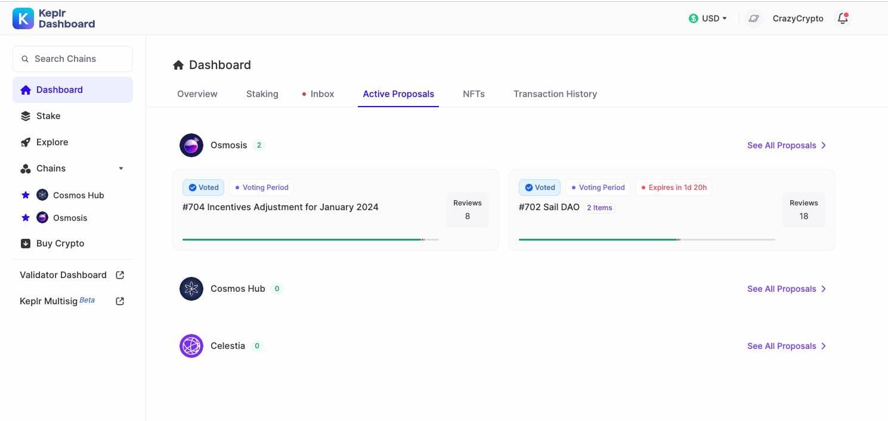Toggle the Osmosis favorite star in sidebar
Screen dimensions: 888x421
pyautogui.click(x=25, y=218)
